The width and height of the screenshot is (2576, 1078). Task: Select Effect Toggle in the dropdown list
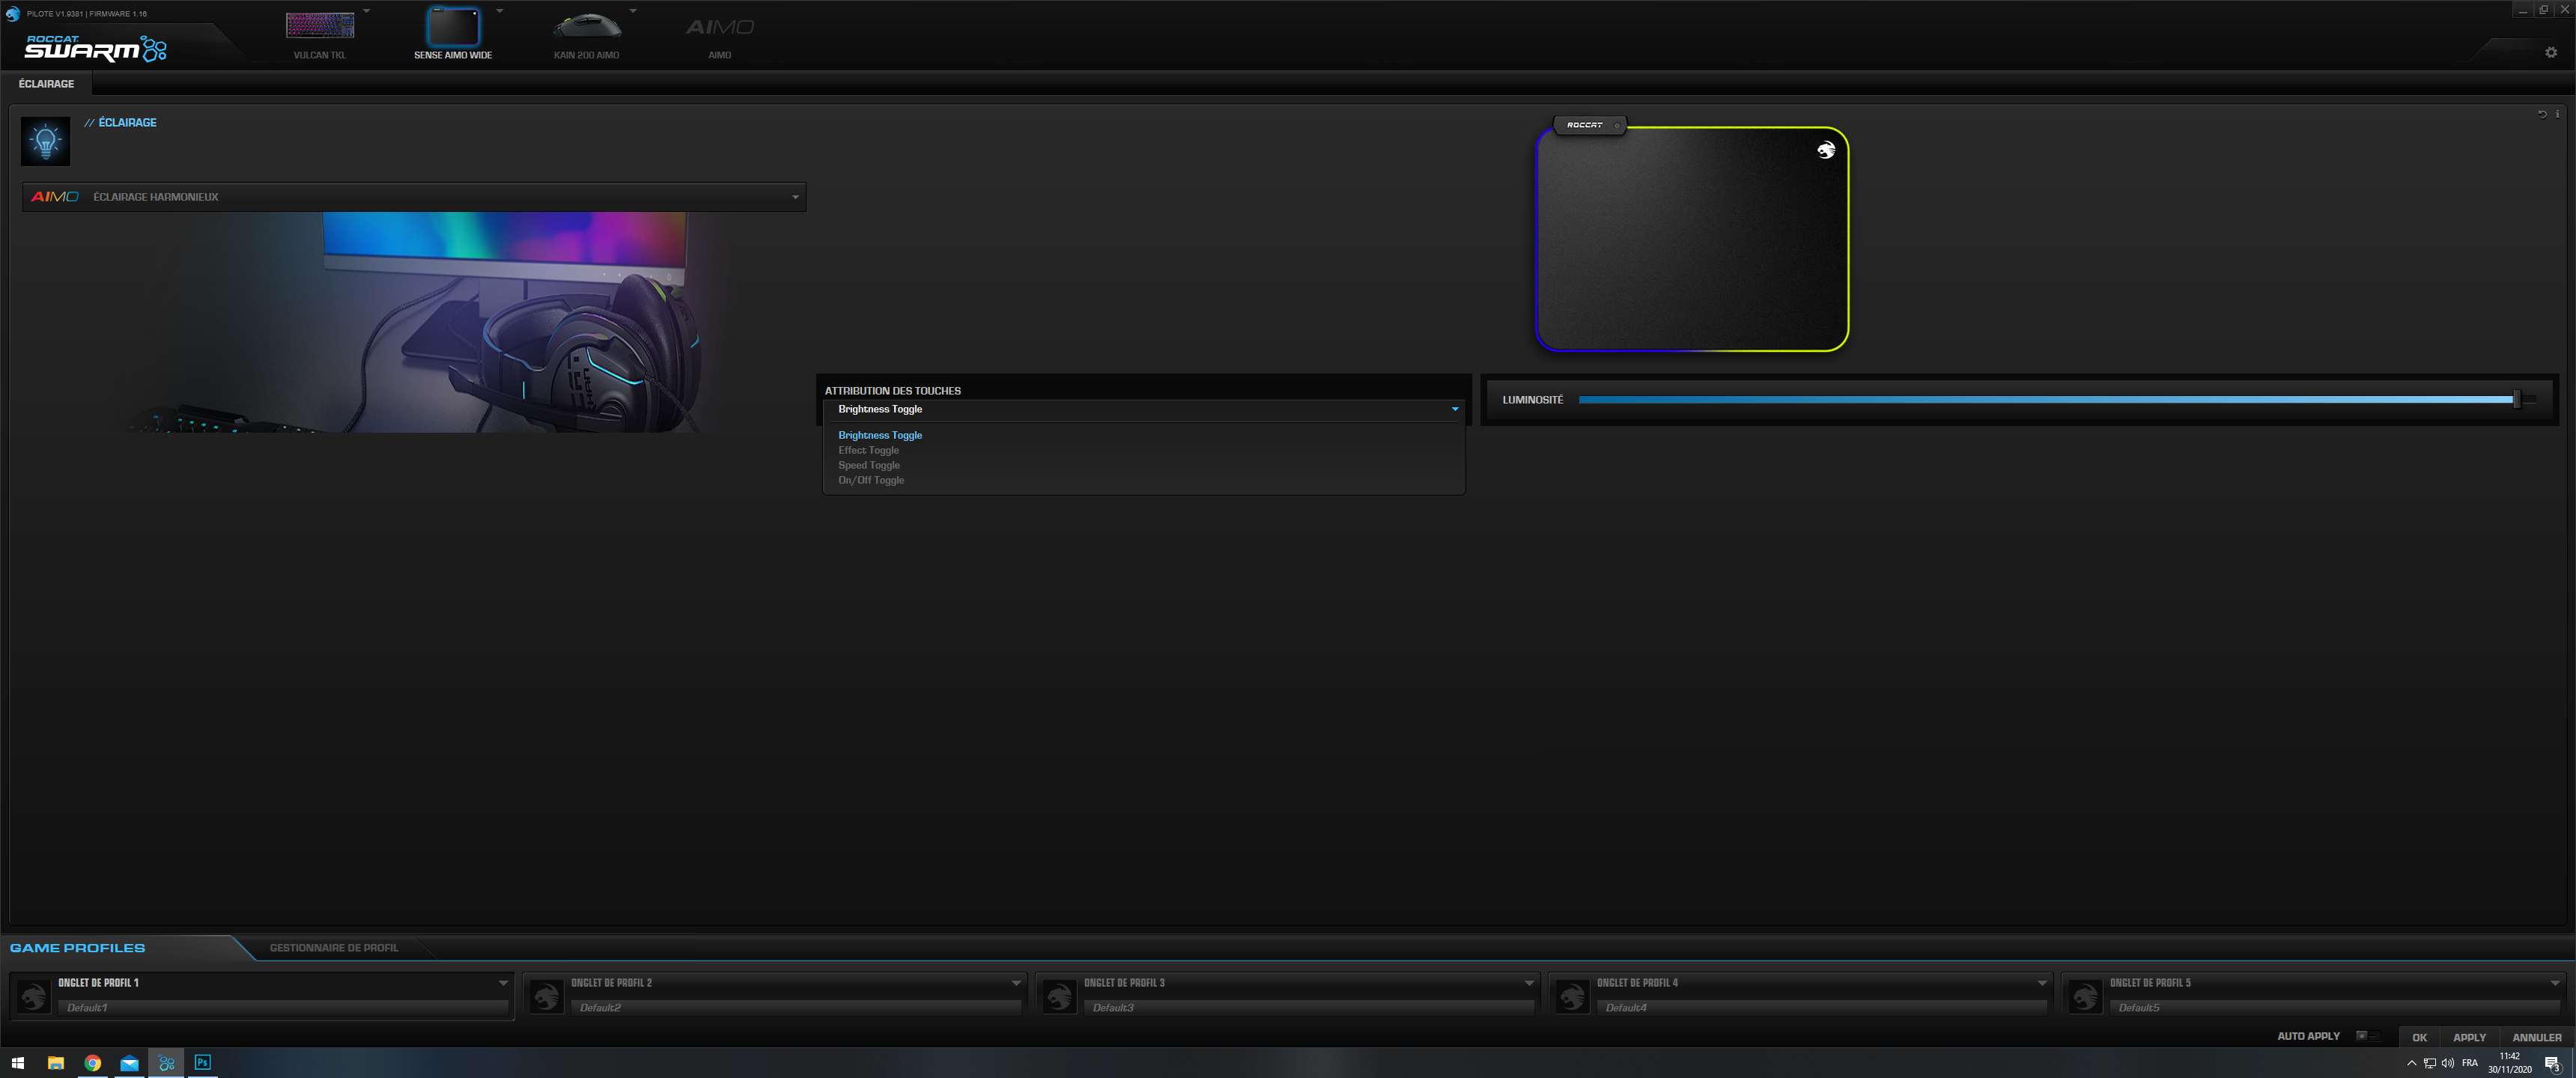[868, 450]
